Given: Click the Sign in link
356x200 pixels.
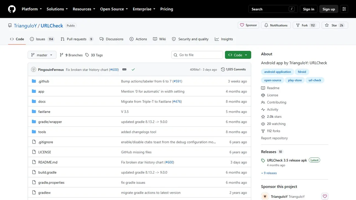Looking at the screenshot, I should click(308, 9).
